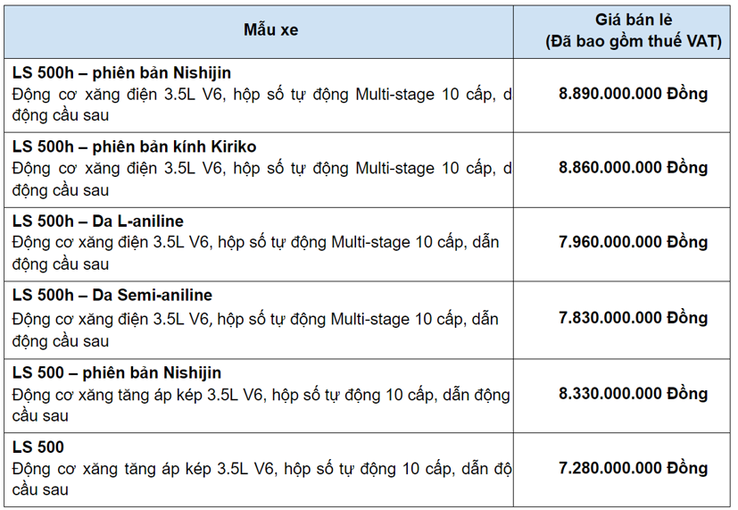738x510 pixels.
Task: Click the 7.960.000.000 Đồng price cell
Action: click(x=633, y=242)
